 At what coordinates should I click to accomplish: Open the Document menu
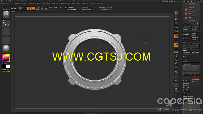pyautogui.click(x=16, y=3)
